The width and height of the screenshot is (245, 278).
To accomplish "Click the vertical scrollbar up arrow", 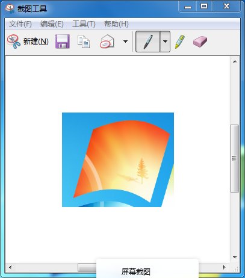I will pyautogui.click(x=235, y=61).
